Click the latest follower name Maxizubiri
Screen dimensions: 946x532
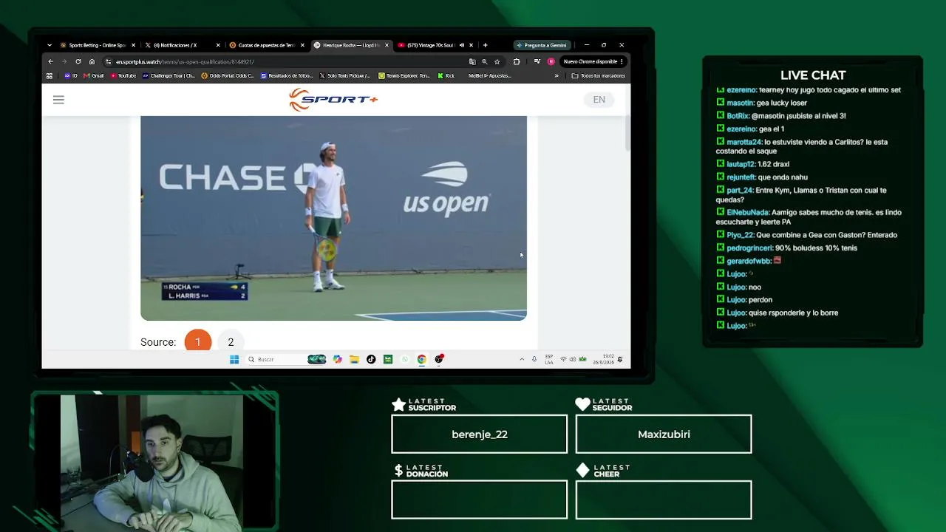664,434
